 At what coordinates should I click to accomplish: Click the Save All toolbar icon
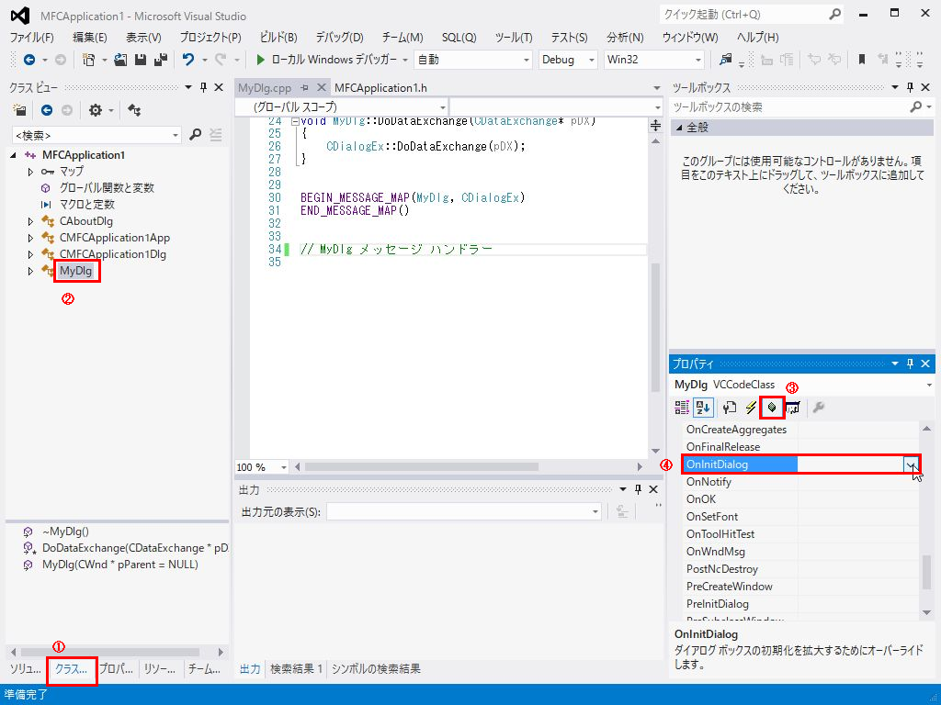point(160,60)
